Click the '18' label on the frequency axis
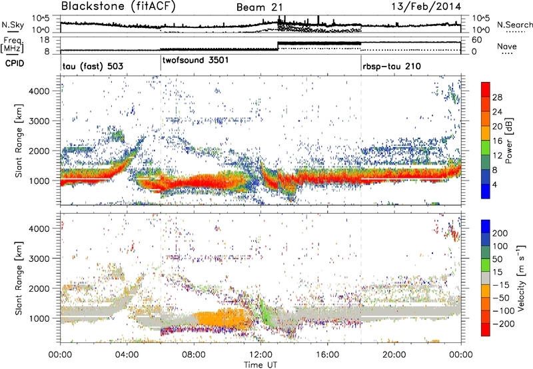The width and height of the screenshot is (533, 369). point(45,40)
